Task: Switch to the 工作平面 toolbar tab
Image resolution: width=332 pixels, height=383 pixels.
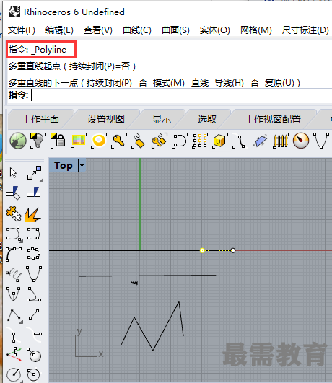Action: pyautogui.click(x=40, y=119)
